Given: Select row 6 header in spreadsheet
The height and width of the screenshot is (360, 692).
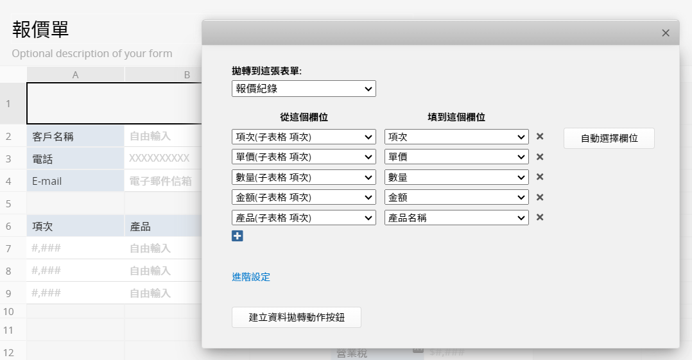Looking at the screenshot, I should click(x=9, y=226).
